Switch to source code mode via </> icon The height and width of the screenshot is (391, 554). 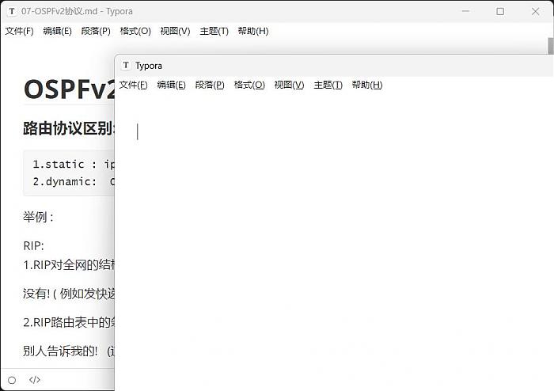(x=35, y=380)
